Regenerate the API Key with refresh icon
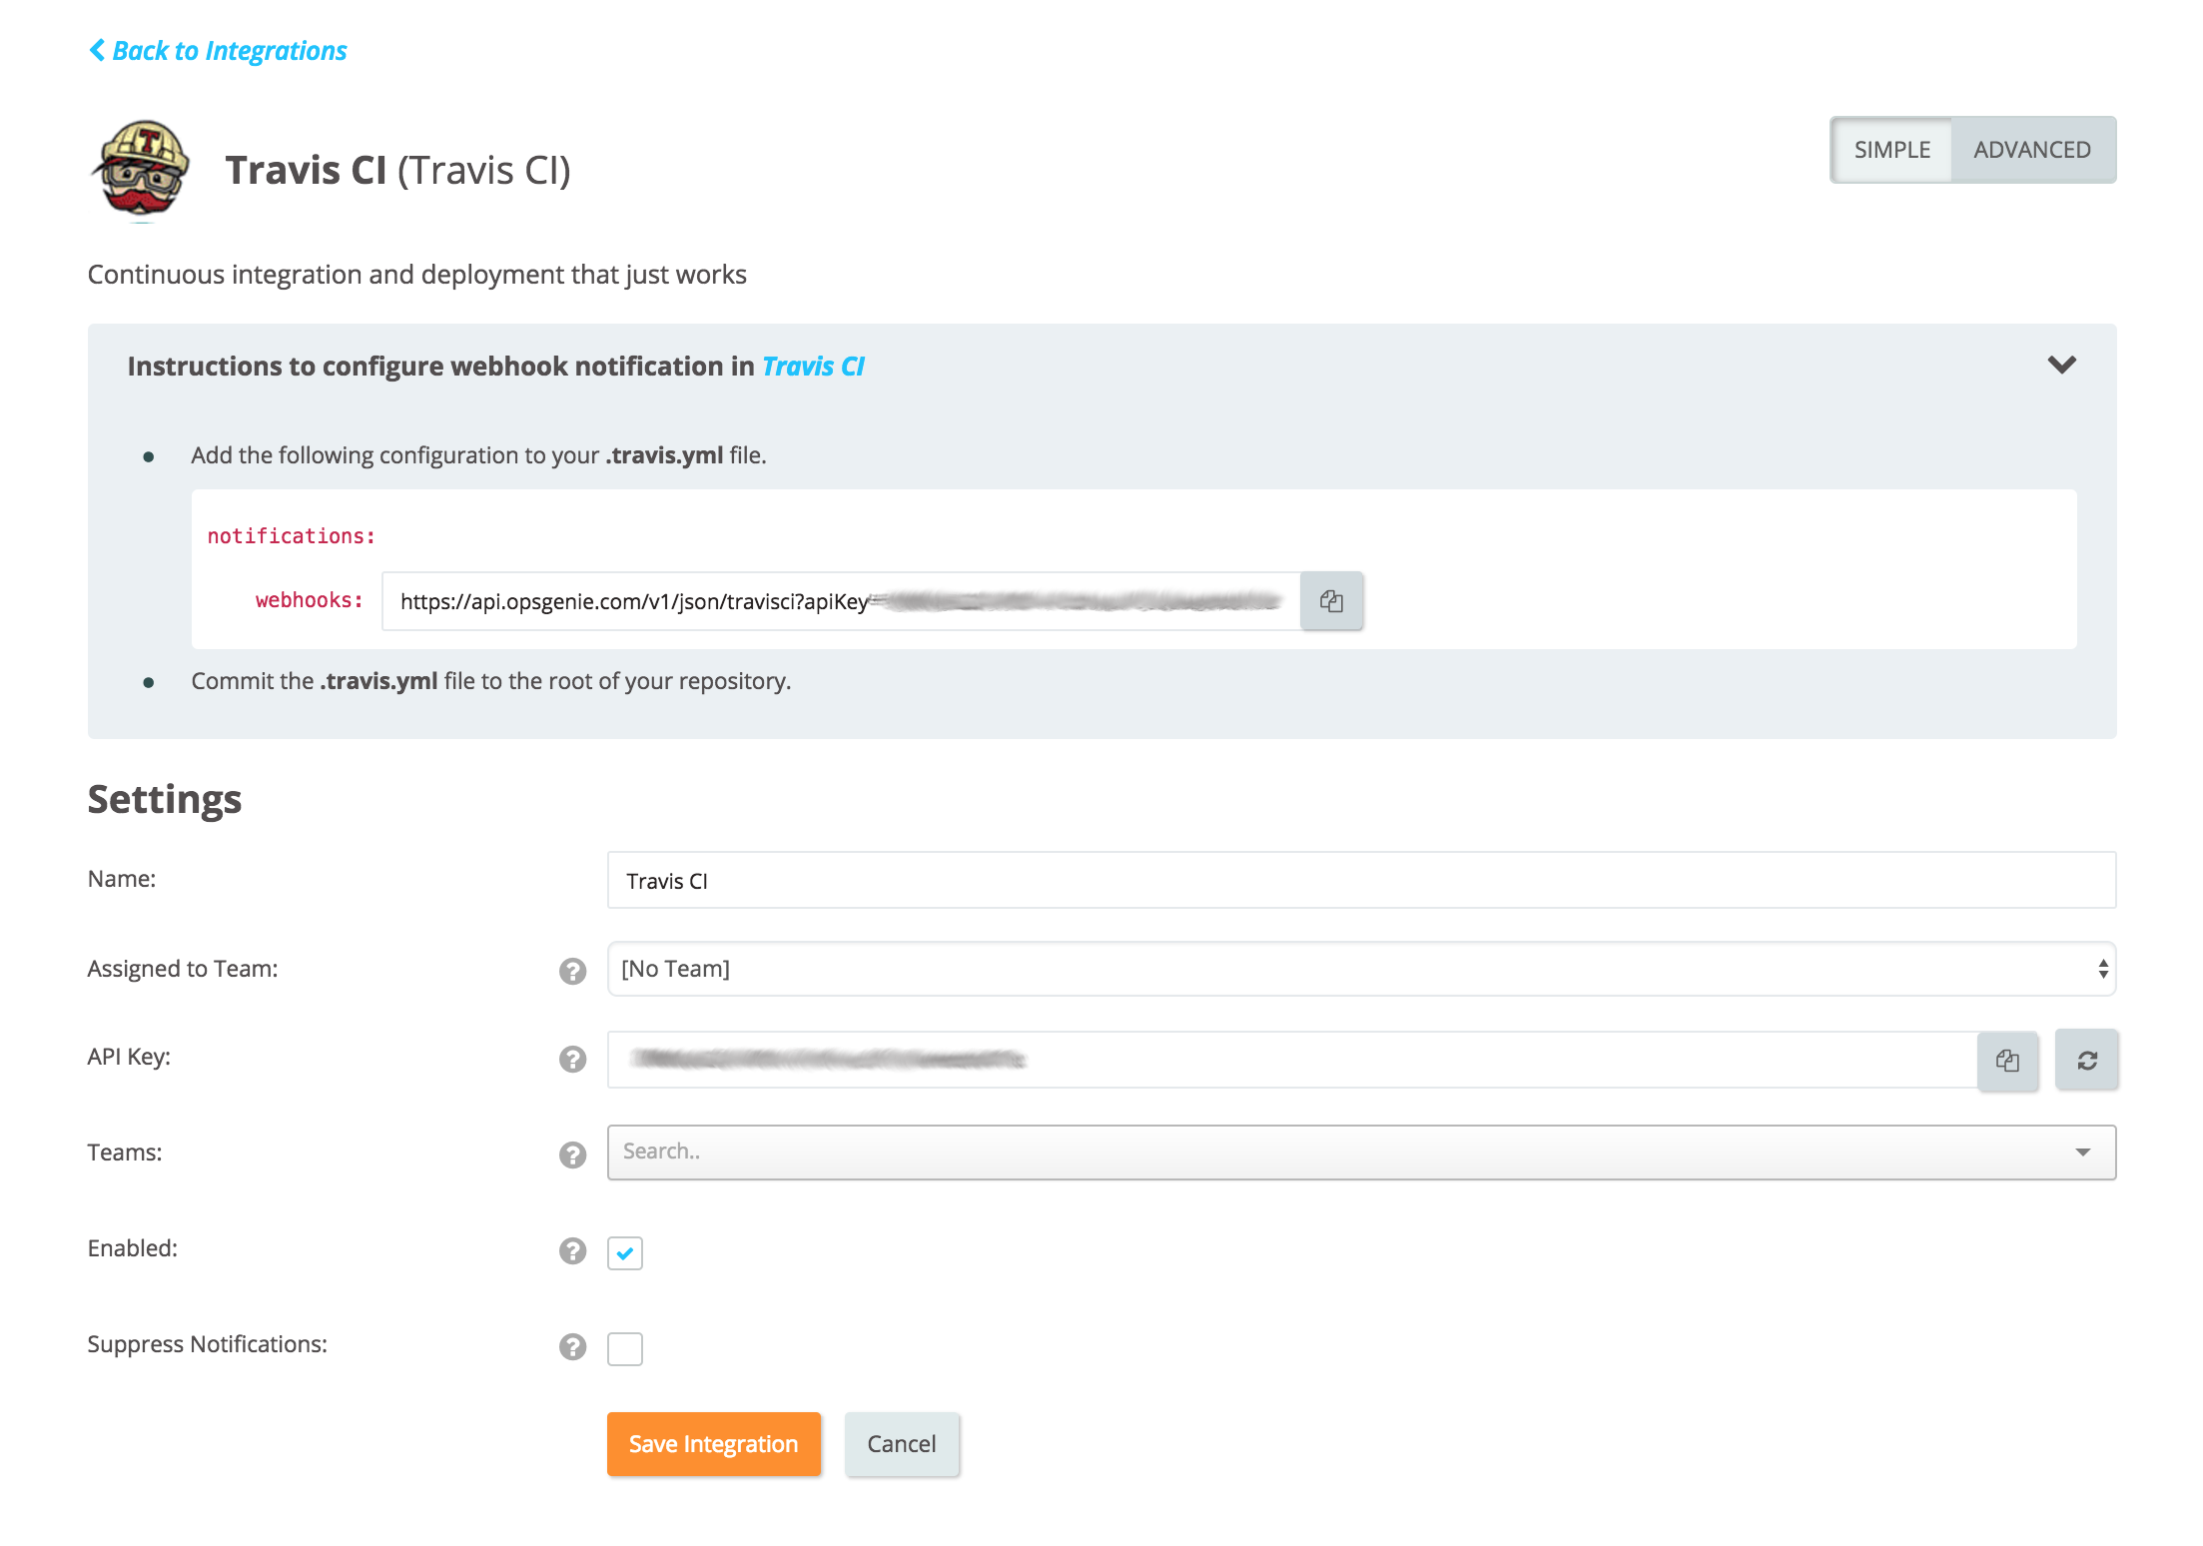The width and height of the screenshot is (2203, 1546). [x=2086, y=1061]
